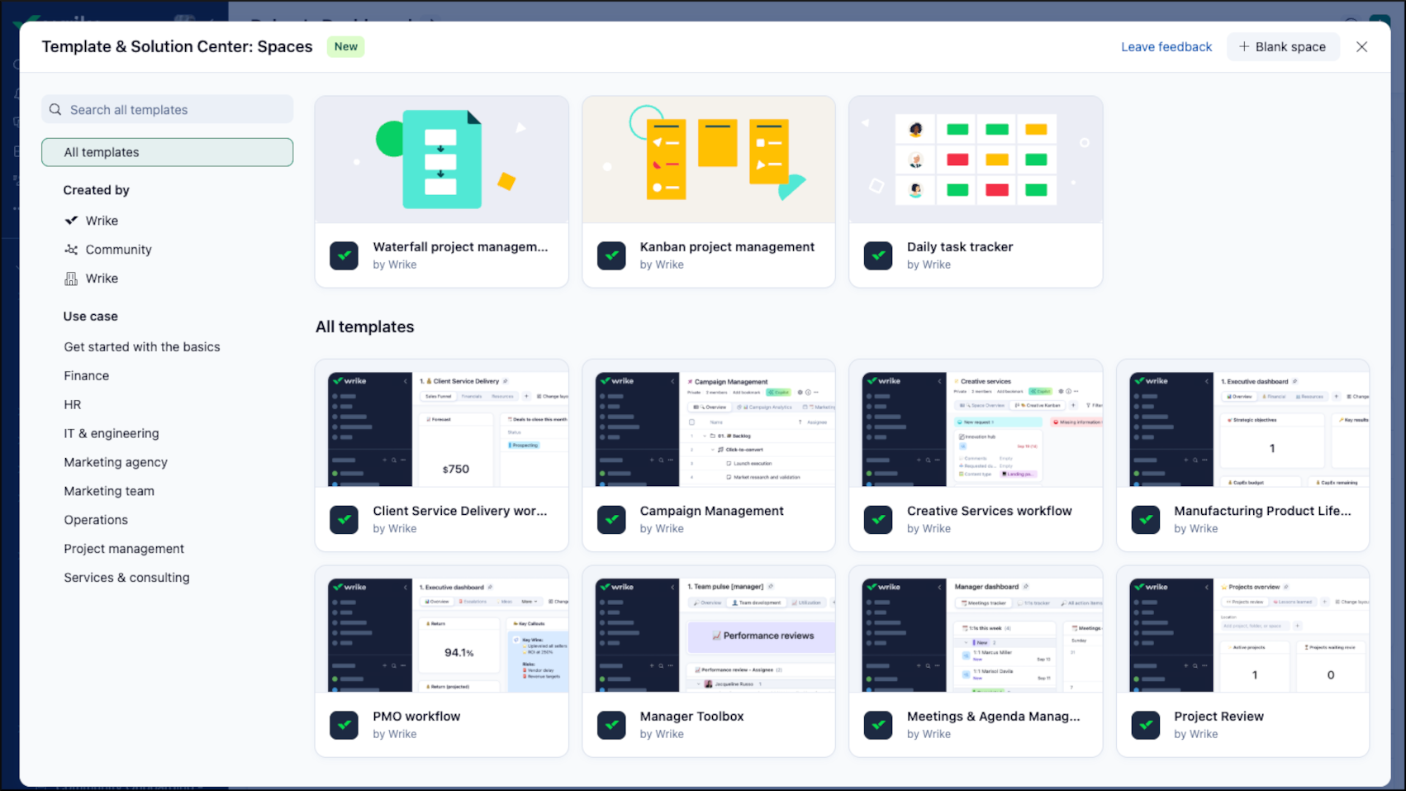Click the Wrike logo beside Daily task tracker
1406x791 pixels.
click(x=878, y=256)
